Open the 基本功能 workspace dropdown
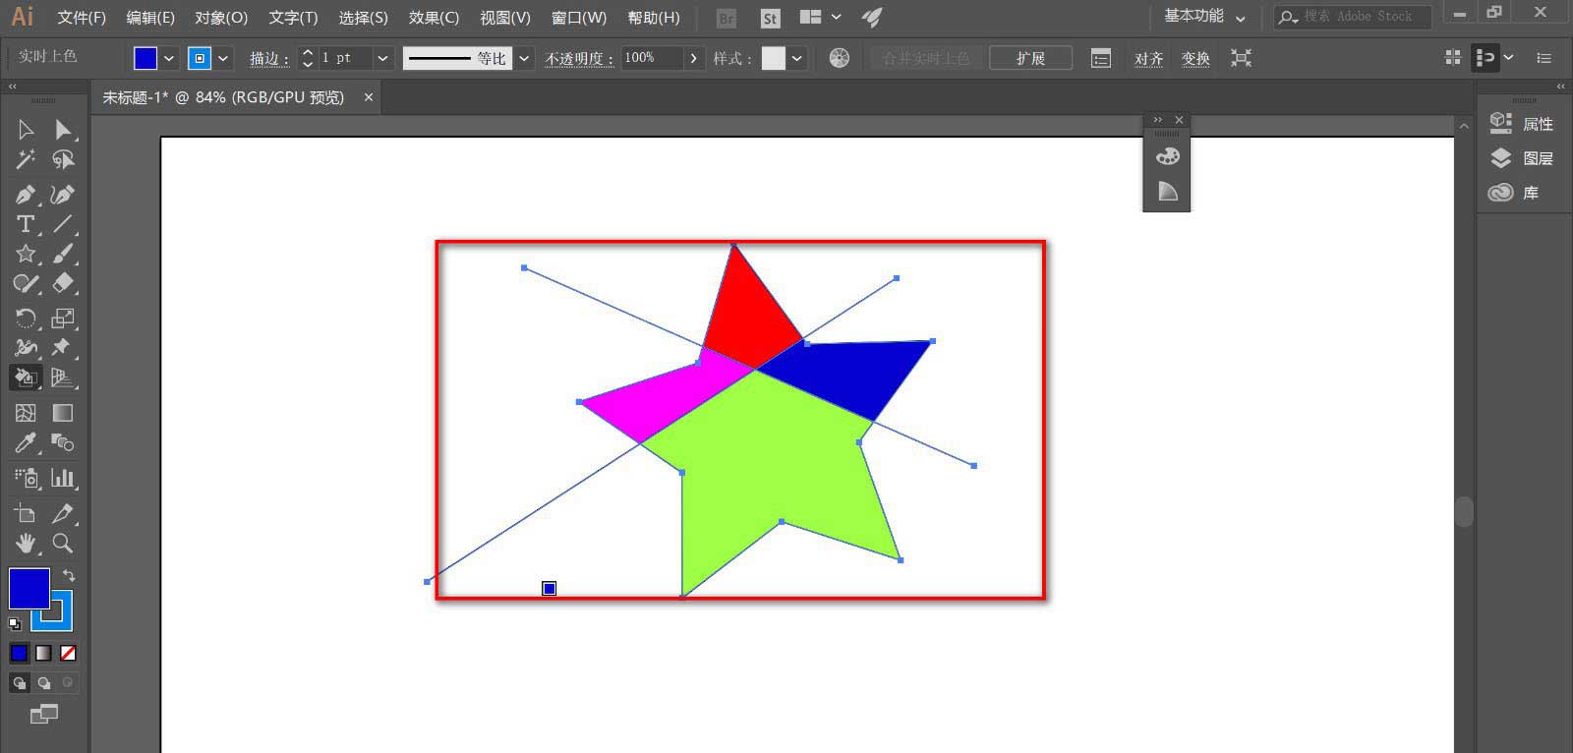1573x753 pixels. (x=1205, y=17)
